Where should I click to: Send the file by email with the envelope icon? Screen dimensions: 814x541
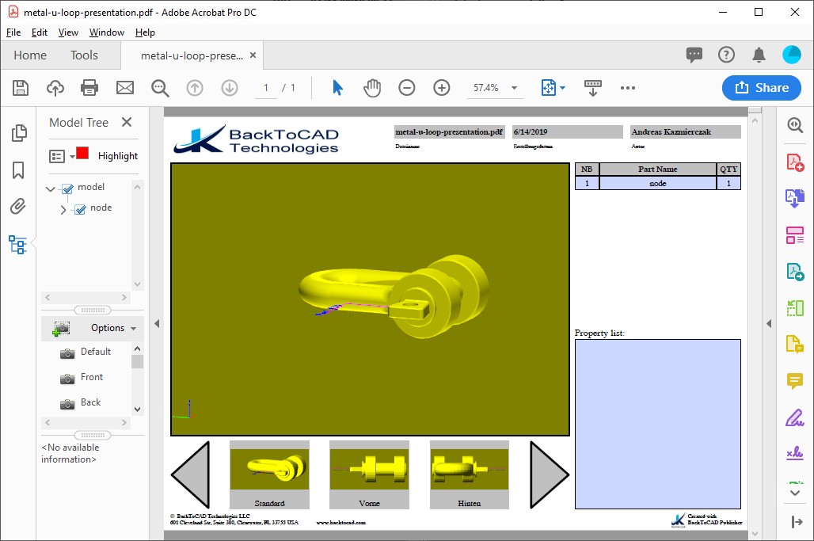click(x=124, y=88)
